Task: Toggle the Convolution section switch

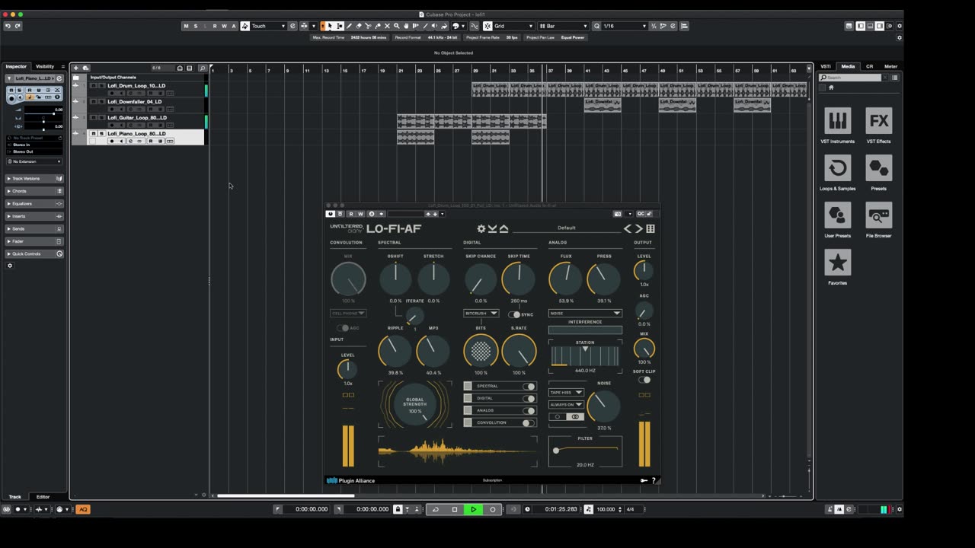Action: click(x=528, y=422)
